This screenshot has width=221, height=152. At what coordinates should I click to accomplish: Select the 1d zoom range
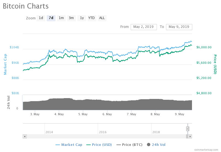pos(41,18)
